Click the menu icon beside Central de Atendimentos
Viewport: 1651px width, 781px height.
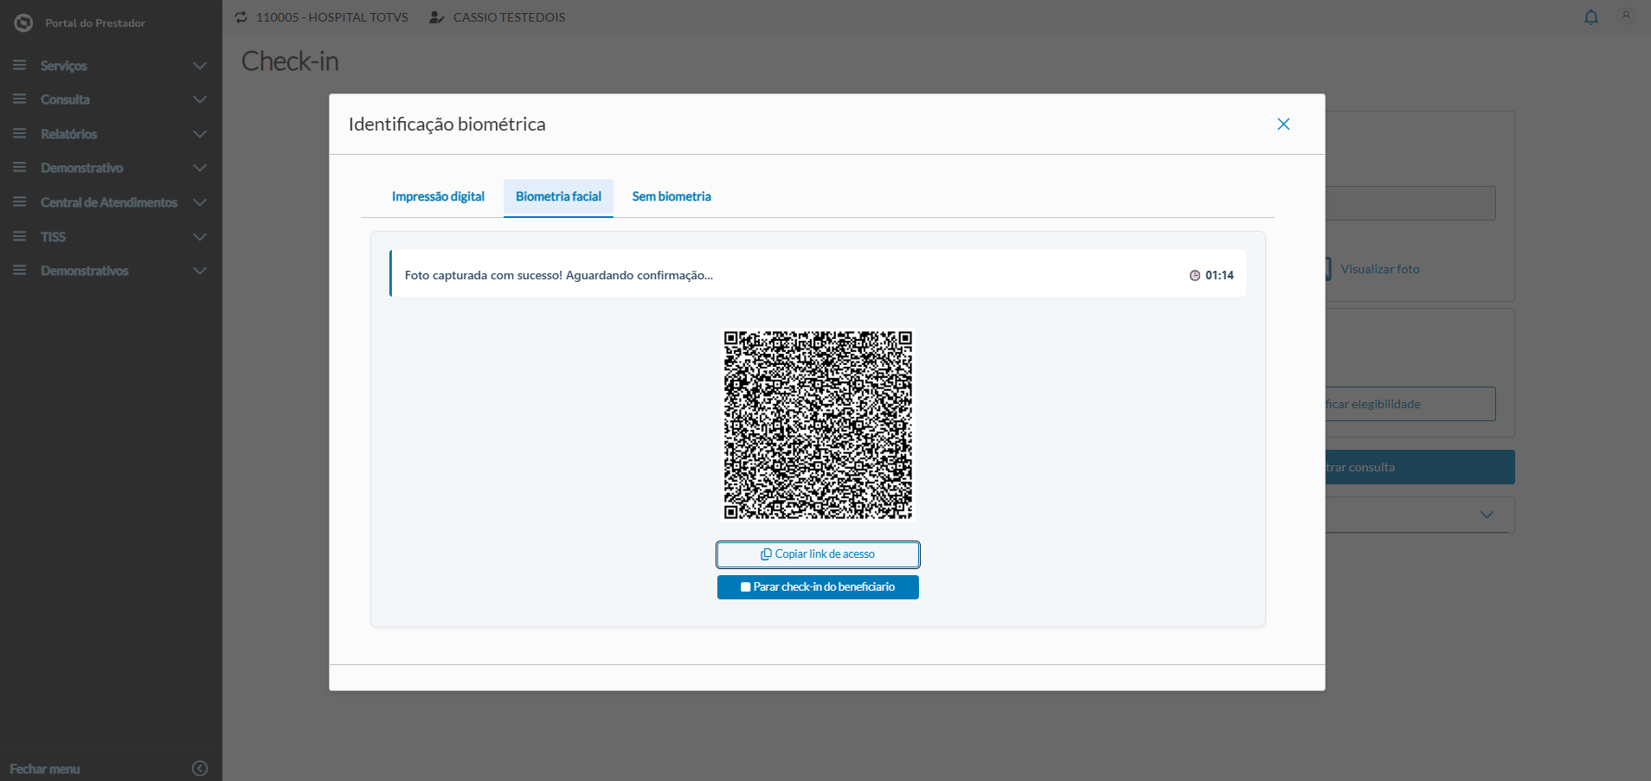(19, 202)
